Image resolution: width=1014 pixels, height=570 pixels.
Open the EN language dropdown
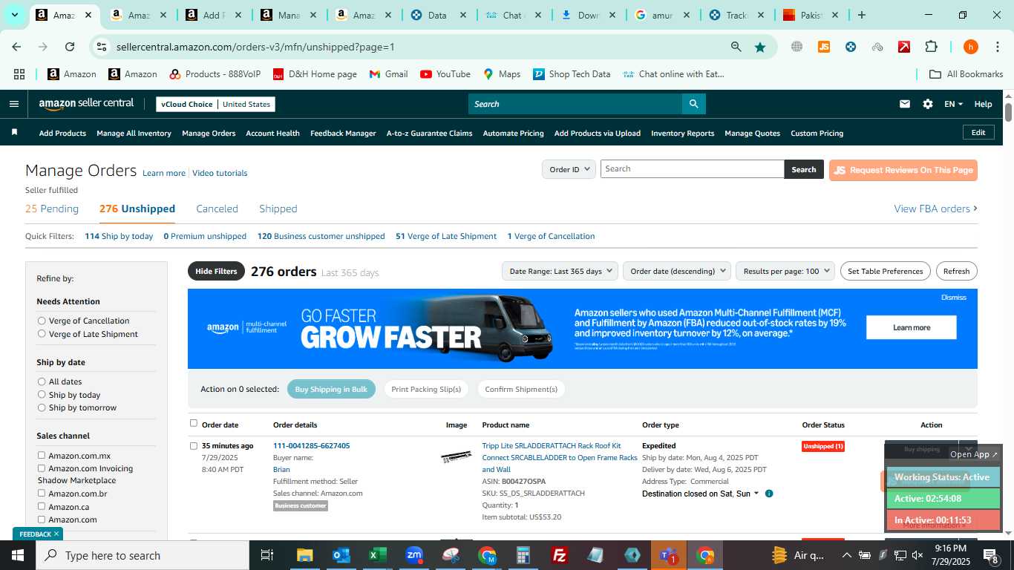[953, 104]
